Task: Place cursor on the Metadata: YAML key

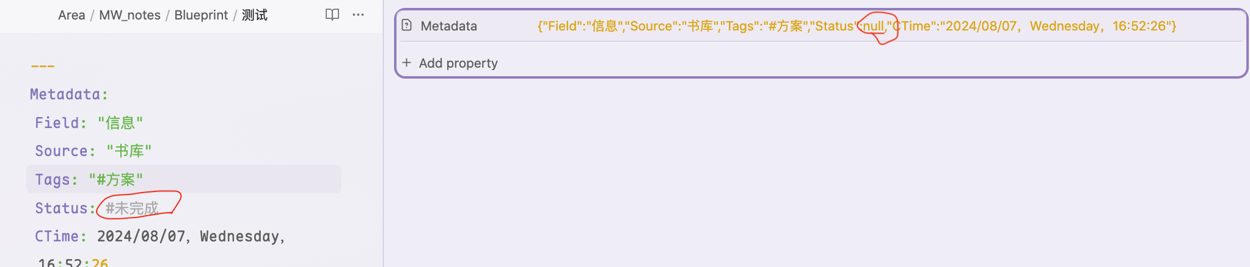Action: [69, 94]
